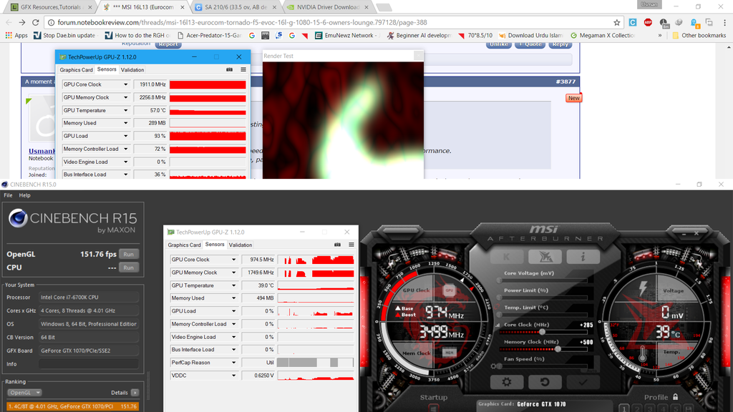Toggle Afterburner apply at Windows startup
Viewport: 733px width, 412px height.
(x=433, y=408)
